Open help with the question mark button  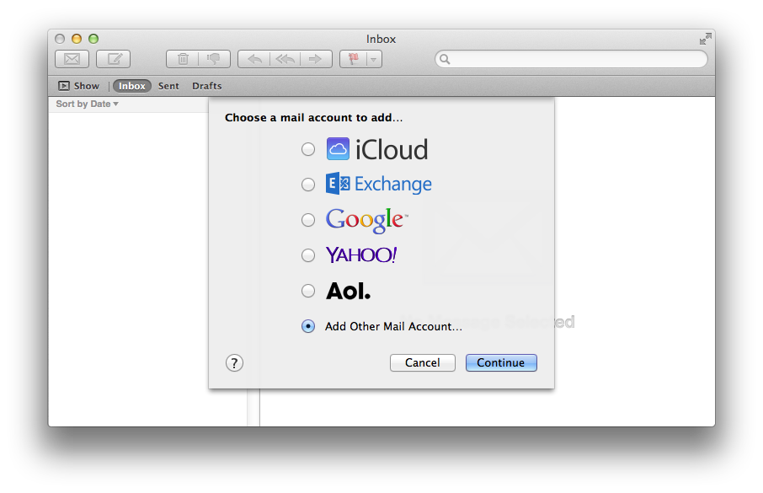235,363
